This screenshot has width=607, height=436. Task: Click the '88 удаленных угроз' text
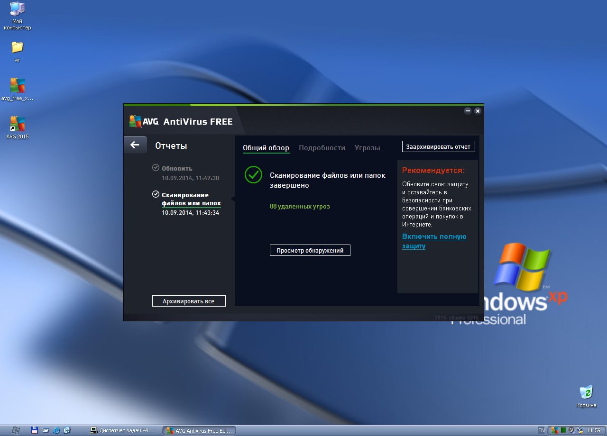coord(300,206)
